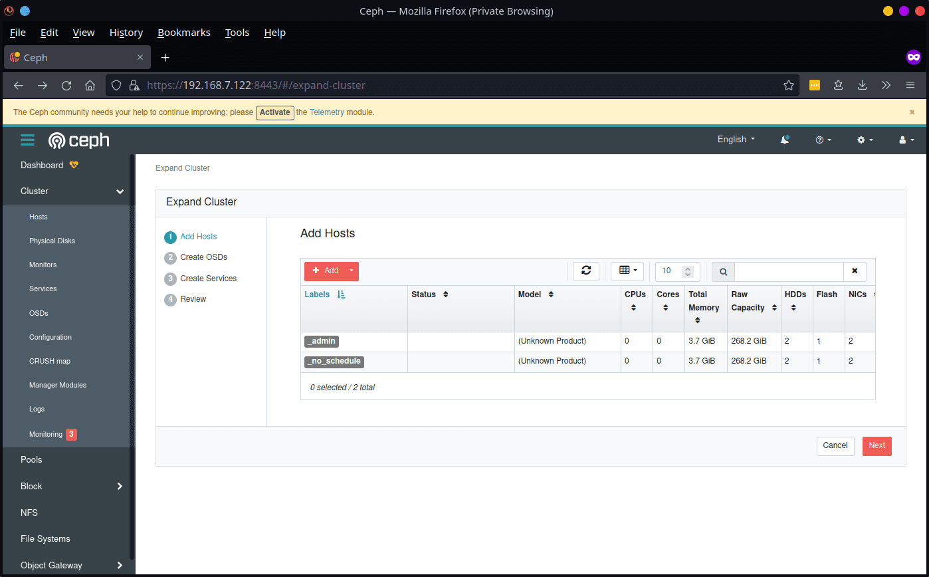Open the OSDs sidebar item
Viewport: 929px width, 577px height.
[39, 313]
